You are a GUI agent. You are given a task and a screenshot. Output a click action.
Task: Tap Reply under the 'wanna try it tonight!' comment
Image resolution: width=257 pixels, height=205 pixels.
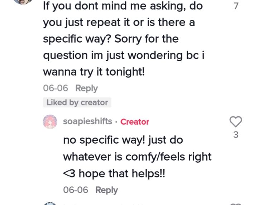click(86, 88)
